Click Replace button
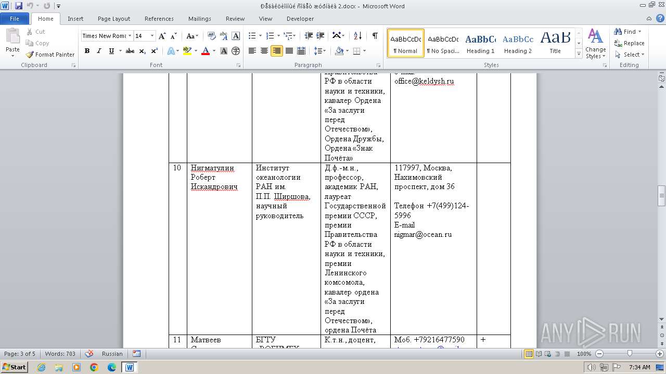 click(629, 43)
